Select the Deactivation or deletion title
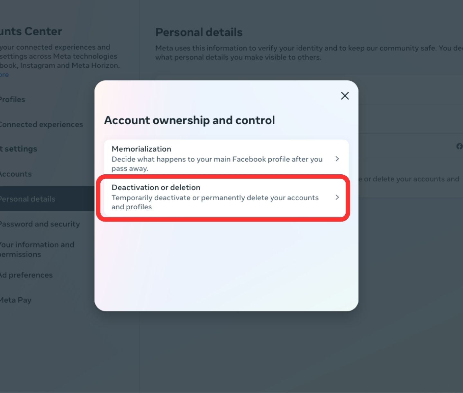Screen dimensions: 463x393 pos(156,188)
